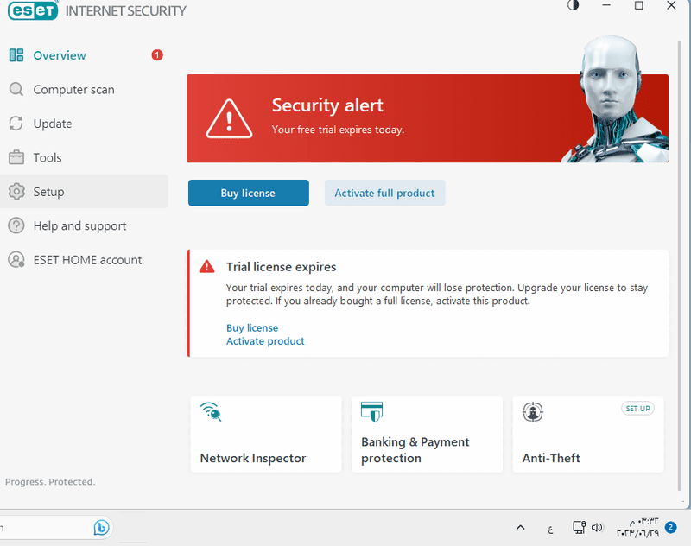Image resolution: width=691 pixels, height=546 pixels.
Task: Select Help and support in sidebar
Action: [79, 226]
